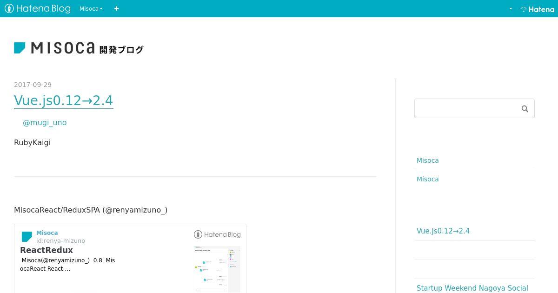Open Startup Weekend Nagoya Social sidebar link
The image size is (558, 293).
472,288
